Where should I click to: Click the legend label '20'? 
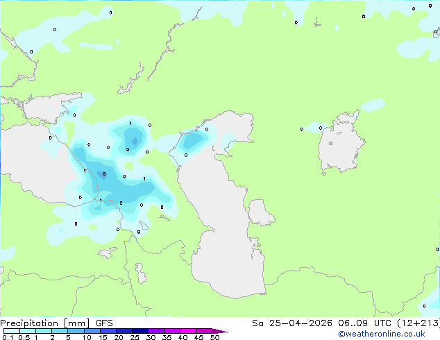[119, 337]
